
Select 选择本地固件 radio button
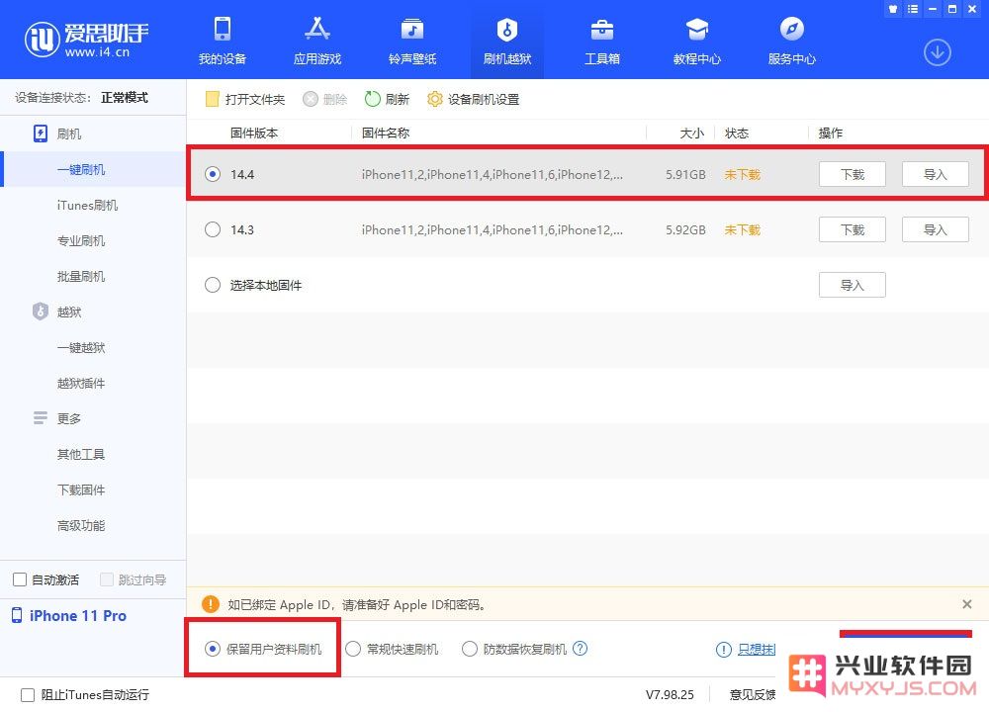click(213, 285)
